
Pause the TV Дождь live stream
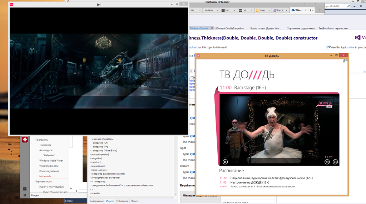(x=225, y=162)
